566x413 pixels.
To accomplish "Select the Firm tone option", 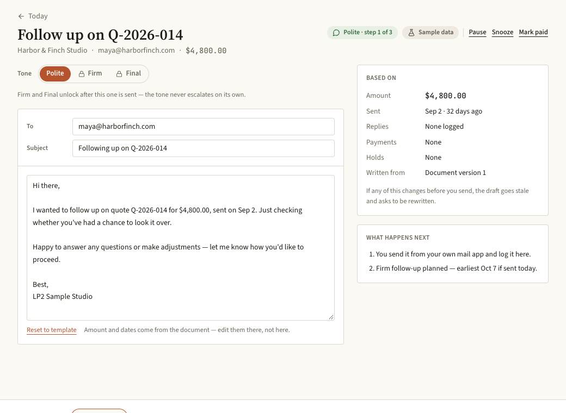I will click(x=90, y=73).
